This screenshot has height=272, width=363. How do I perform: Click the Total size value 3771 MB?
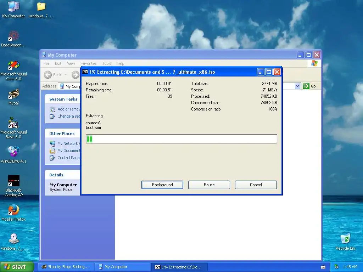[269, 84]
